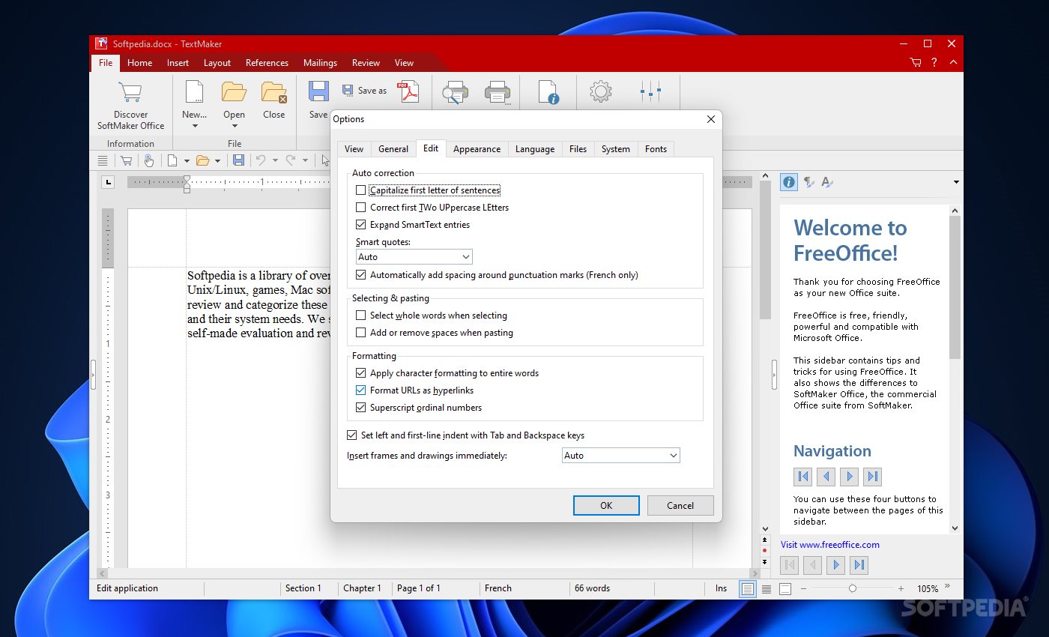Expand status bar overflow double chevron
1049x637 pixels.
(x=948, y=586)
